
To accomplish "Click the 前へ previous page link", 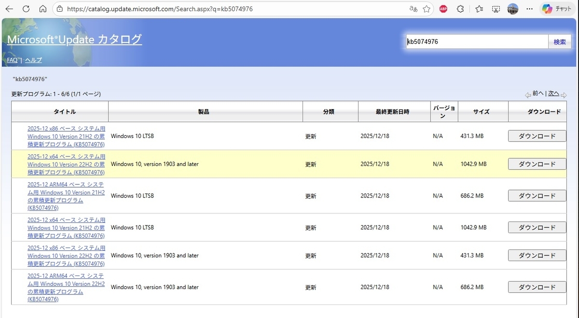I will click(x=538, y=94).
